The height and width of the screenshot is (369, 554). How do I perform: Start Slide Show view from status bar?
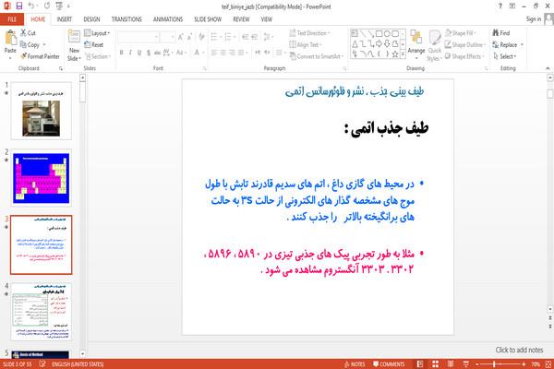(x=465, y=364)
